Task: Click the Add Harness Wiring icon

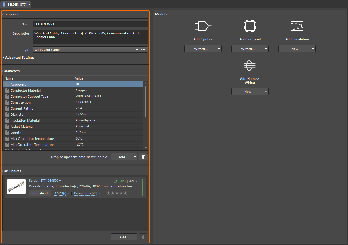Action: [250, 65]
